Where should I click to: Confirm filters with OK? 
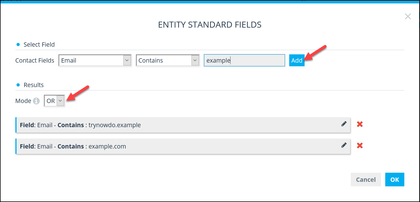(x=395, y=180)
